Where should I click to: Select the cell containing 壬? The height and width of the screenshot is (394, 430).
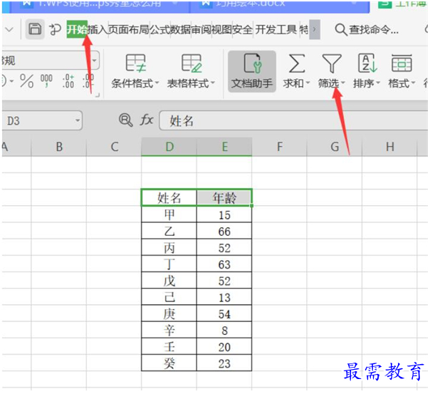coord(169,346)
